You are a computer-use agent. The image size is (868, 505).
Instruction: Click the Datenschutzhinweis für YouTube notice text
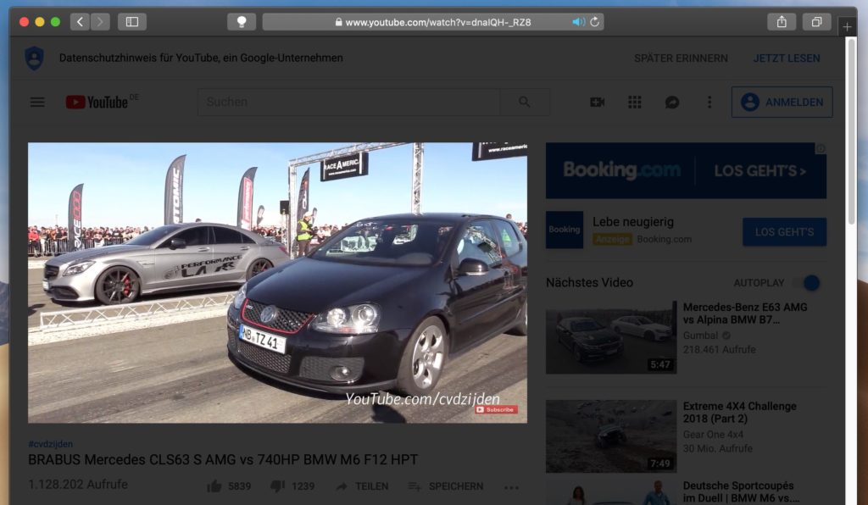[201, 58]
